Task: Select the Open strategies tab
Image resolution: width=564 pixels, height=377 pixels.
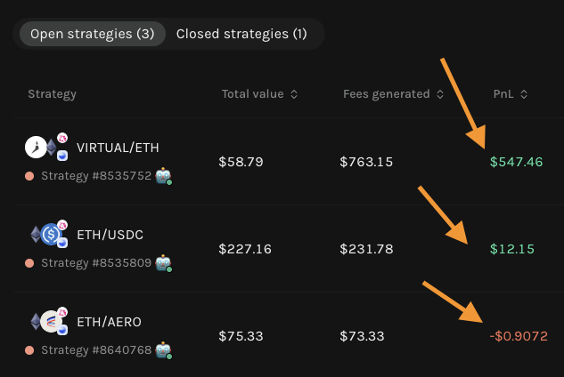Action: (92, 34)
